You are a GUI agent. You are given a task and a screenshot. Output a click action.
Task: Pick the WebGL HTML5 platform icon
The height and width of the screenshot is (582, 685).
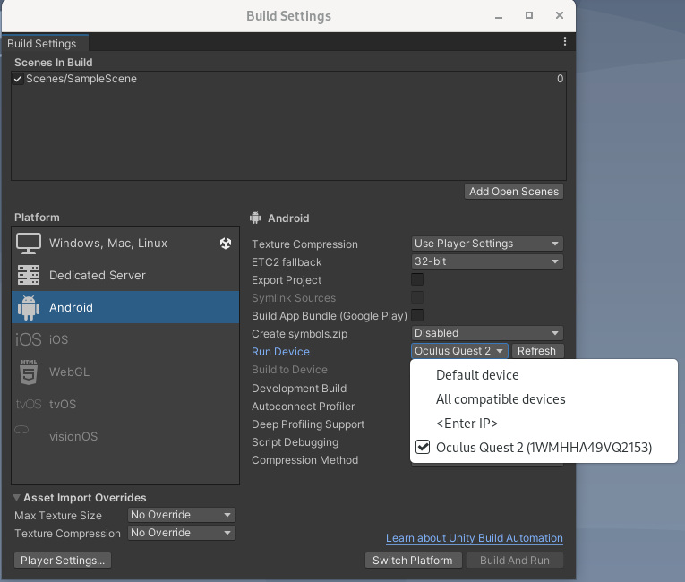coord(29,372)
